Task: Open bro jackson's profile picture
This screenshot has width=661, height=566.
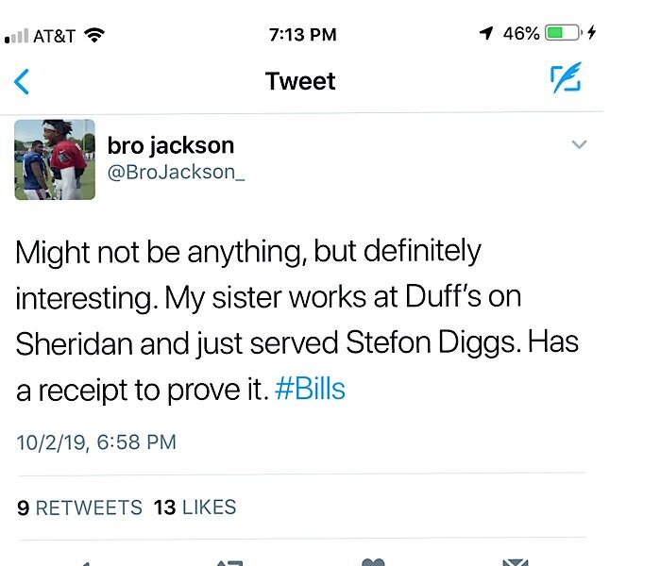Action: click(x=55, y=159)
